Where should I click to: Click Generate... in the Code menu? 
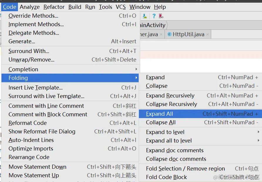point(70,42)
